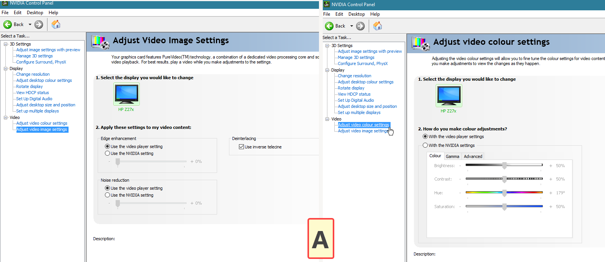The height and width of the screenshot is (262, 605).
Task: Open Adjust desktop size and position, left window
Action: 46,105
